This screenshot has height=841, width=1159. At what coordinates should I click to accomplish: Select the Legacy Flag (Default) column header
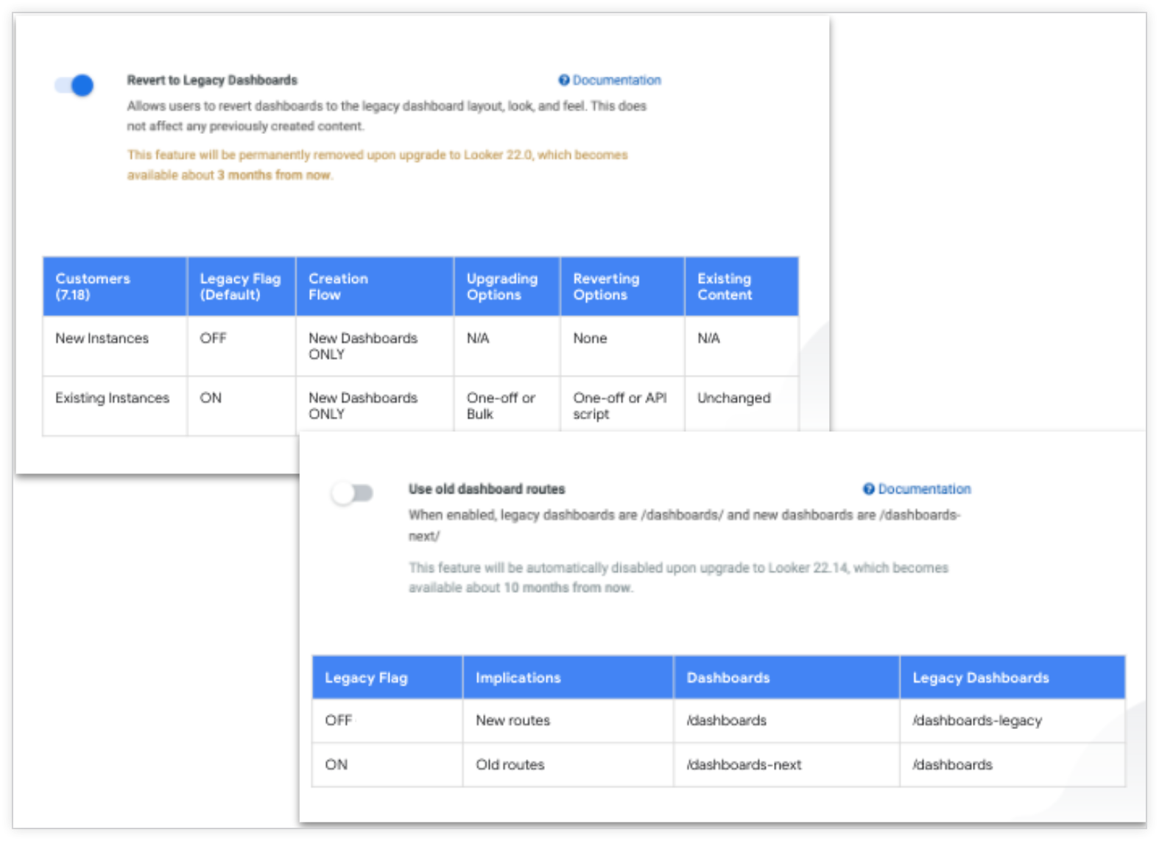click(240, 286)
